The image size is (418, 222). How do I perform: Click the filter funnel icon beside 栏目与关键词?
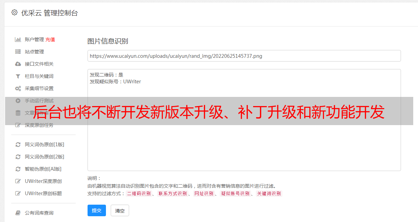pos(18,76)
